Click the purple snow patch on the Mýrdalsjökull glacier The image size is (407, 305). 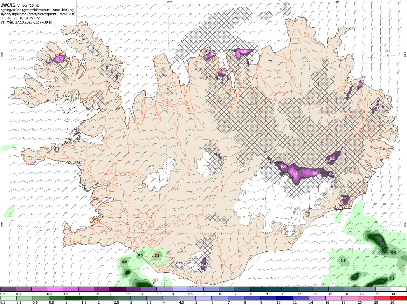pos(204,264)
